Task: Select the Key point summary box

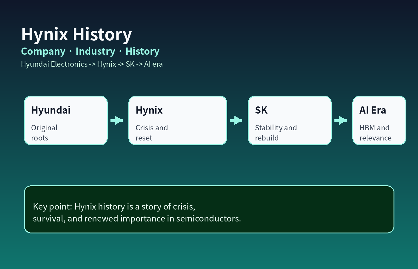Action: pyautogui.click(x=209, y=209)
